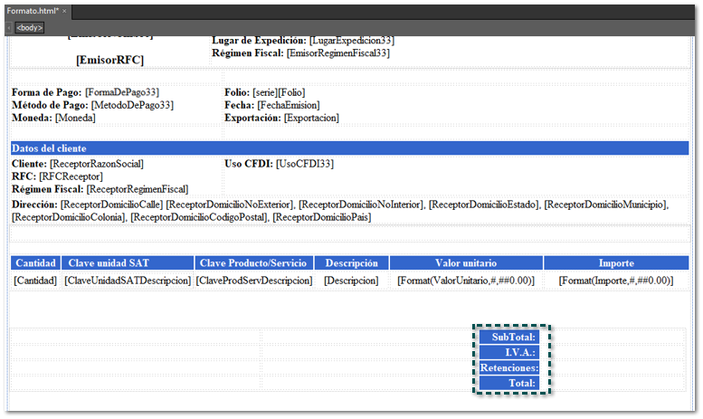This screenshot has height=419, width=703.
Task: Select the SubTotal label cell
Action: click(x=508, y=337)
